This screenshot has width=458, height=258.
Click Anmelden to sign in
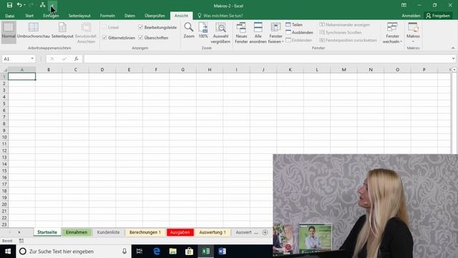click(411, 16)
